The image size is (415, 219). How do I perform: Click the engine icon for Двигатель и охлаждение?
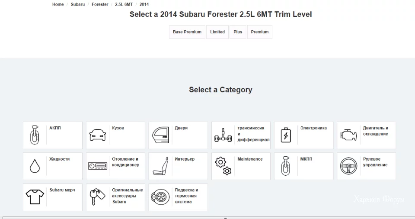[x=348, y=135]
